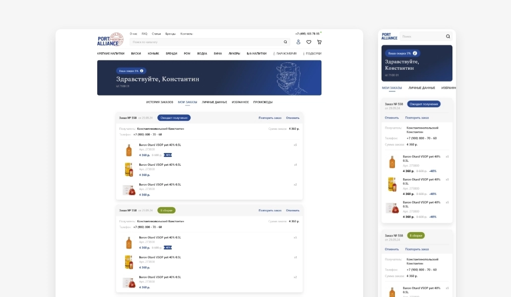This screenshot has height=297, width=511.
Task: Click the desktop search magnifier icon
Action: click(285, 42)
